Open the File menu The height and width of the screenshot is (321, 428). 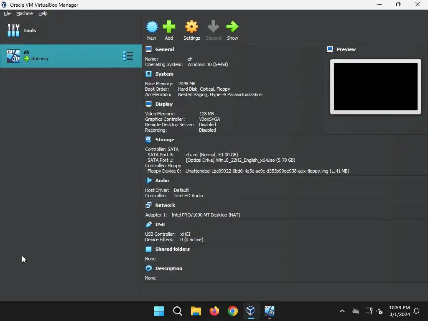[7, 13]
